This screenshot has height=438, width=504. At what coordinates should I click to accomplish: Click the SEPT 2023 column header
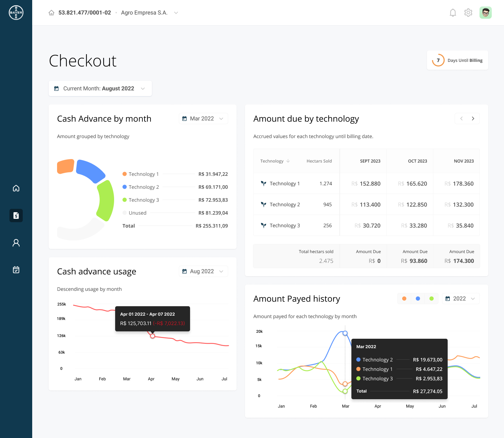(370, 161)
